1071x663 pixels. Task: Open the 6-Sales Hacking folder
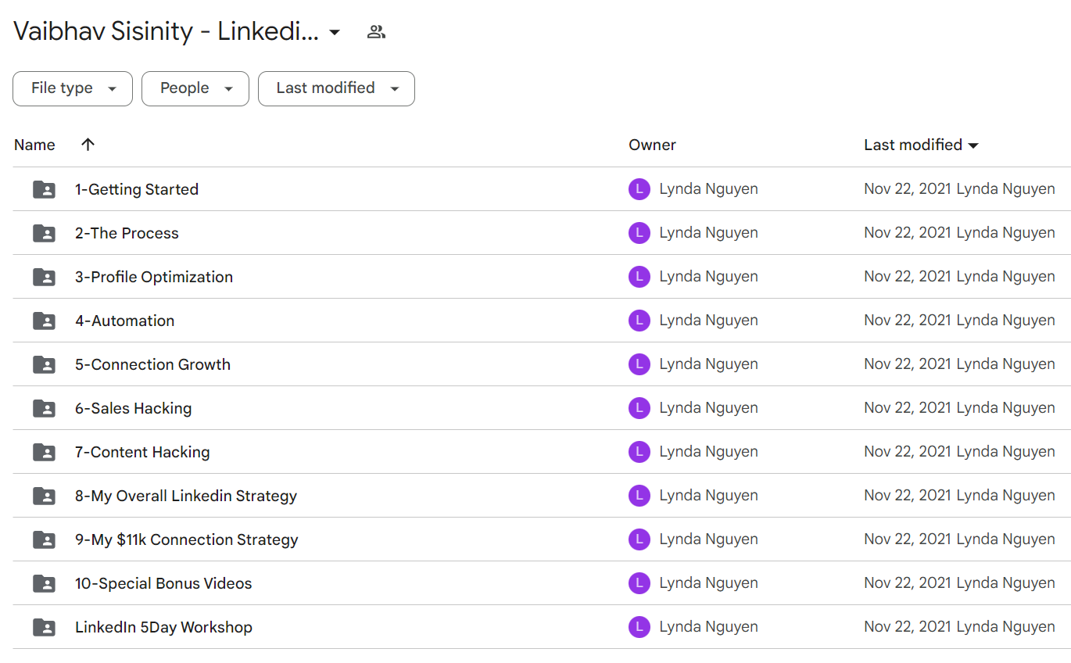pos(133,408)
